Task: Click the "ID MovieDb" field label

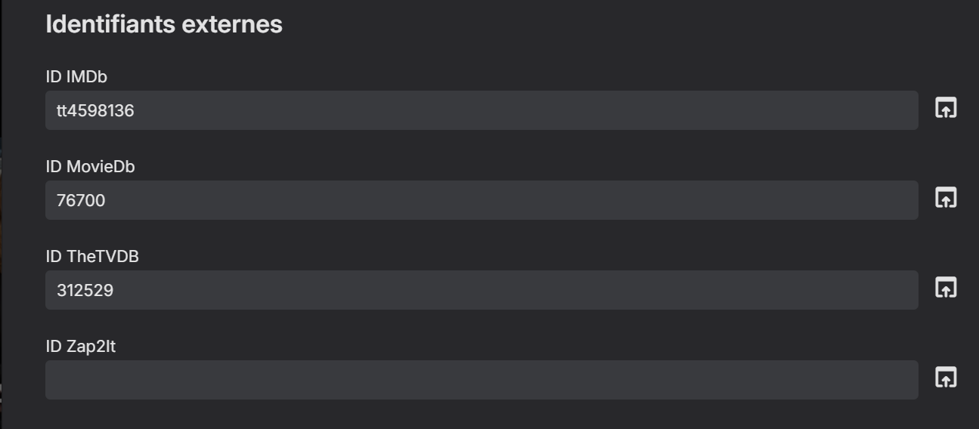Action: (x=90, y=167)
